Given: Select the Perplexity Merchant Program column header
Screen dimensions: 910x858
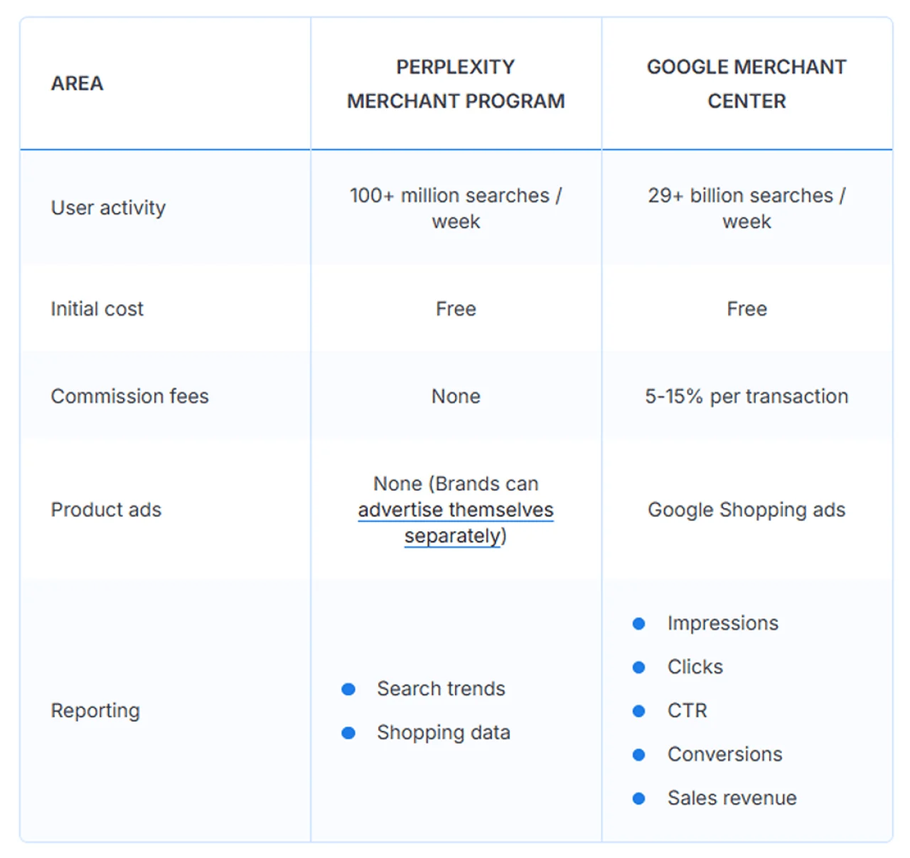Looking at the screenshot, I should (x=456, y=84).
